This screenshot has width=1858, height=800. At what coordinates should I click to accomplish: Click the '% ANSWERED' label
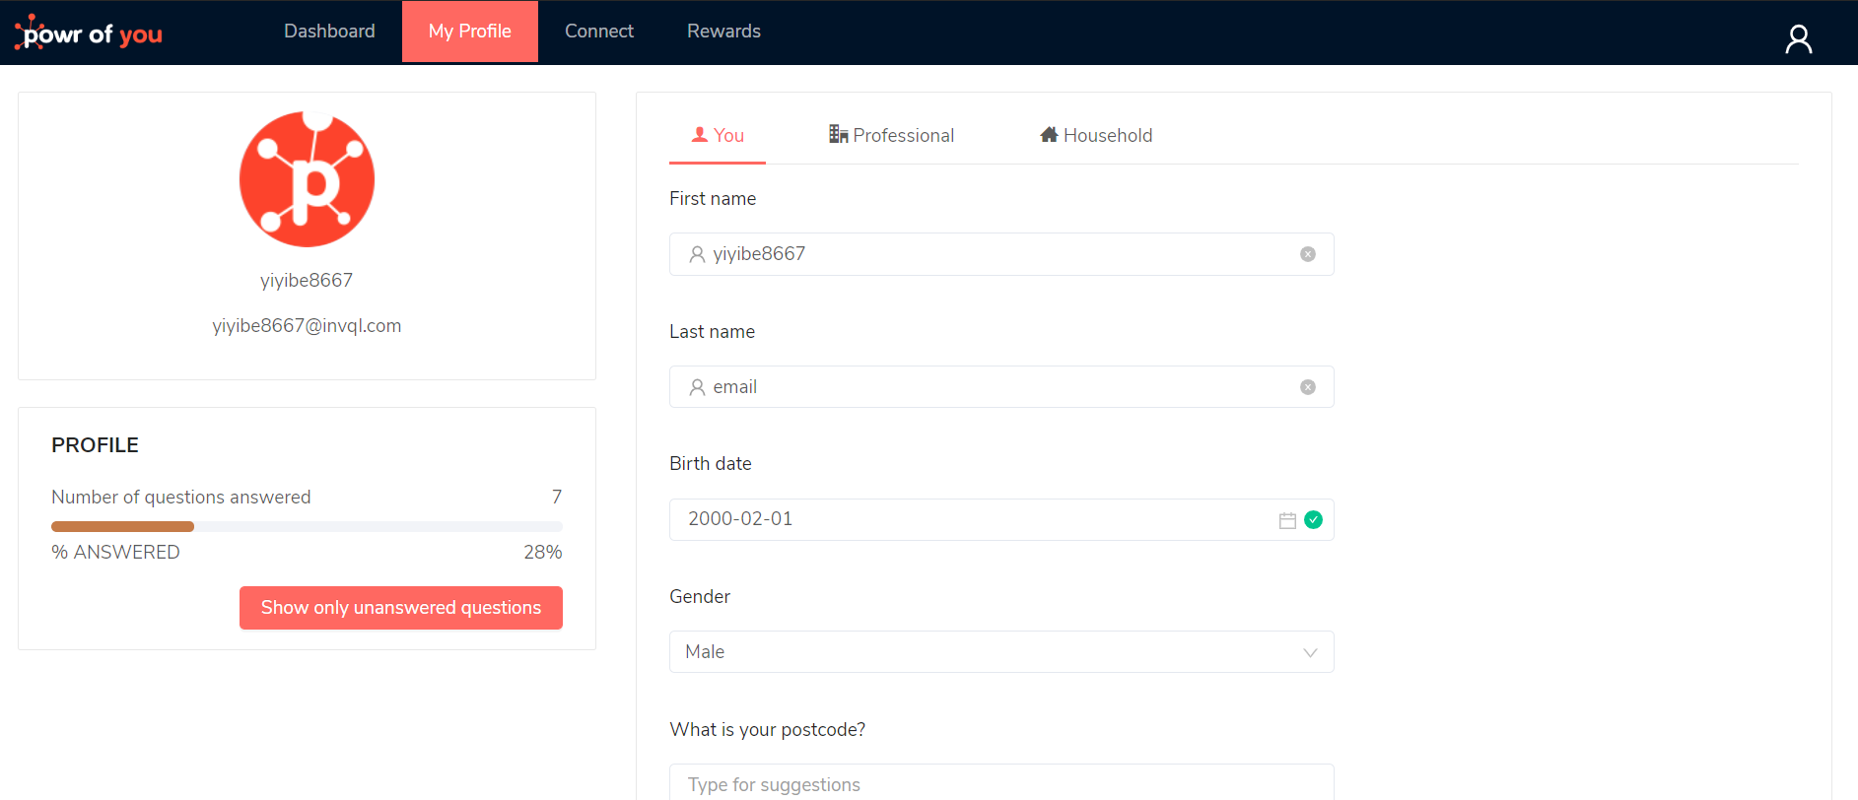tap(115, 553)
